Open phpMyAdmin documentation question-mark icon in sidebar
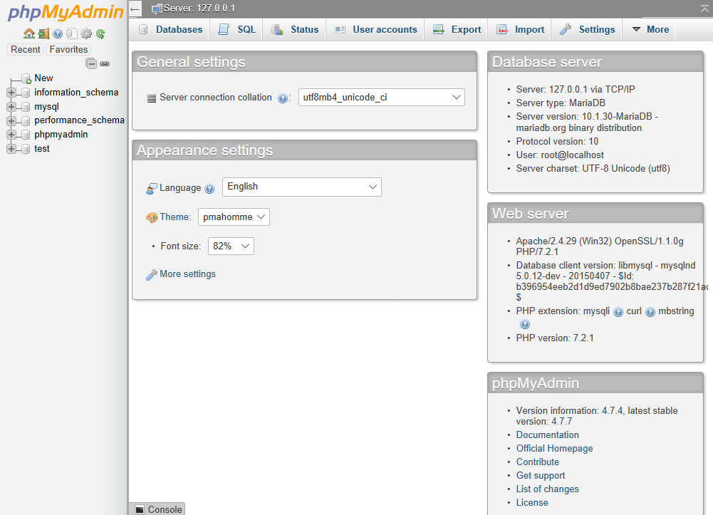 coord(58,33)
